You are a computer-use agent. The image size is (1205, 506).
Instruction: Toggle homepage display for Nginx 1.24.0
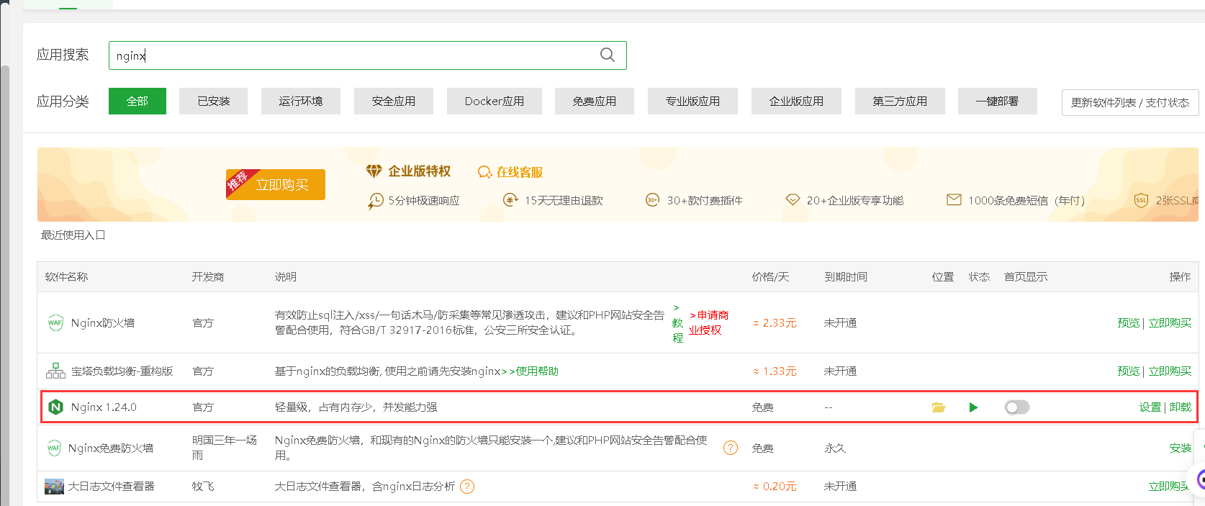point(1017,407)
